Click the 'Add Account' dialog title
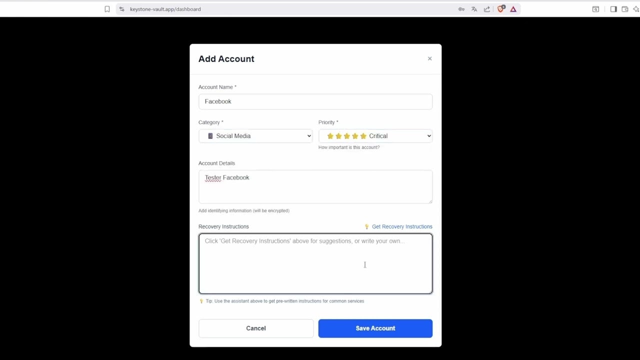Screen dimensions: 640x360 [226, 59]
